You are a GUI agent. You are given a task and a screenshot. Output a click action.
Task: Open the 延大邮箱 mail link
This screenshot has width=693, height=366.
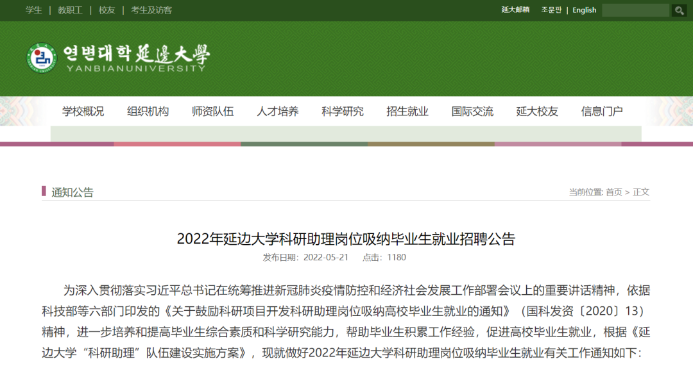coord(515,10)
